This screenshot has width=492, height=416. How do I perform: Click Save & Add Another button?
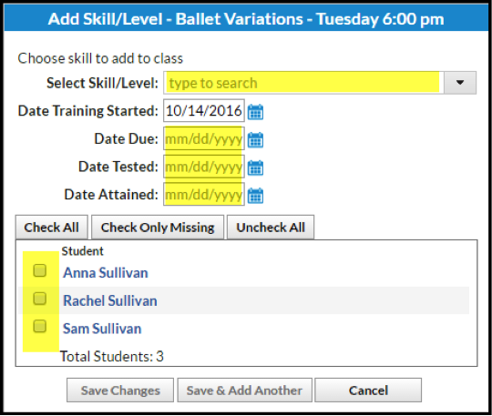pyautogui.click(x=244, y=391)
